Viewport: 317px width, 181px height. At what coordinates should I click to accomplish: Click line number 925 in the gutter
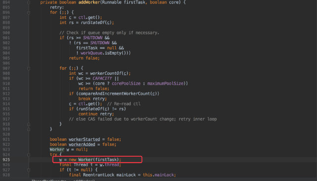pos(6,160)
